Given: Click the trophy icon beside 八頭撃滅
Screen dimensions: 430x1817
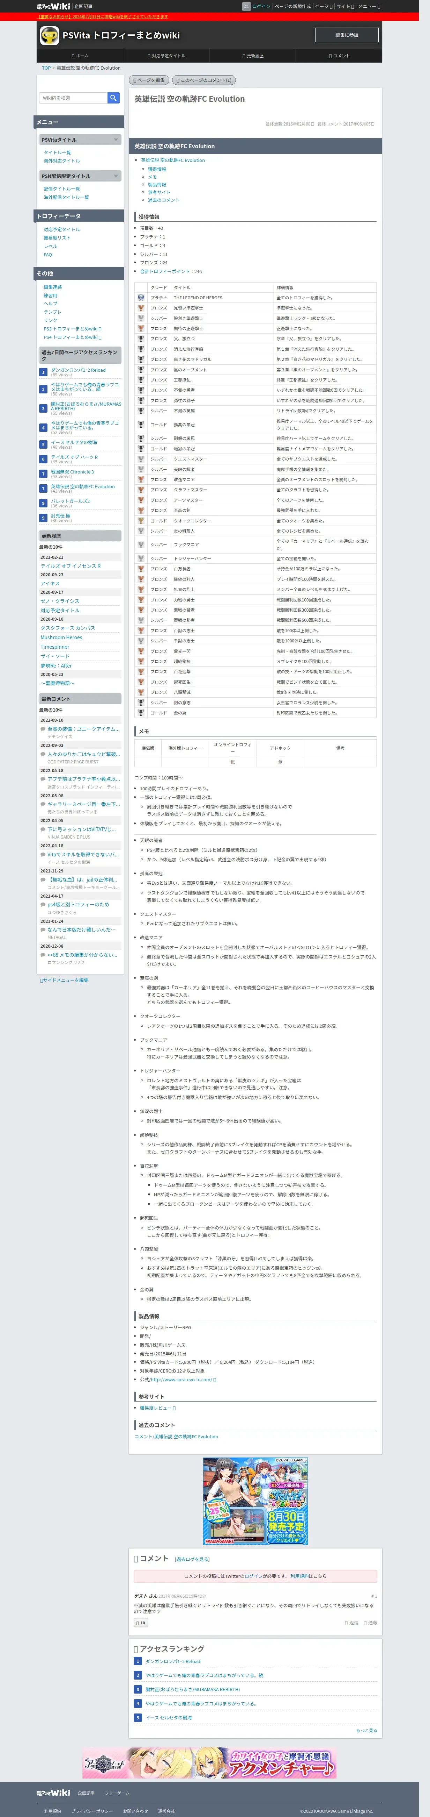Looking at the screenshot, I should click(141, 692).
